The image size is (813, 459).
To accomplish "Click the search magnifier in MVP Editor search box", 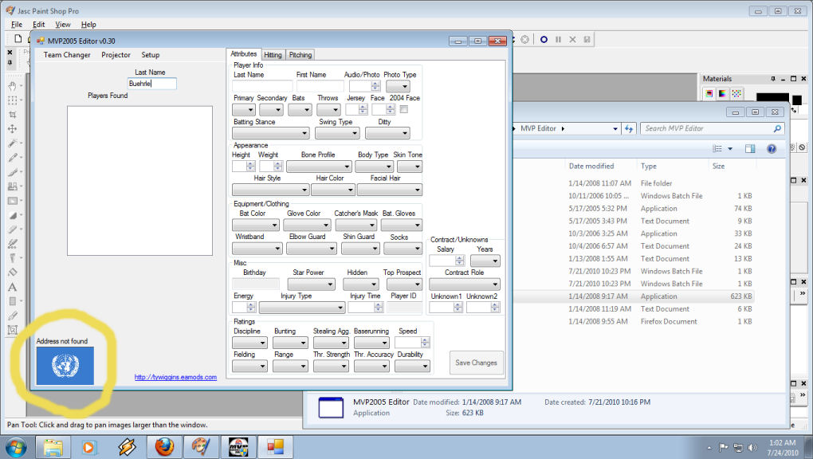I will coord(776,128).
